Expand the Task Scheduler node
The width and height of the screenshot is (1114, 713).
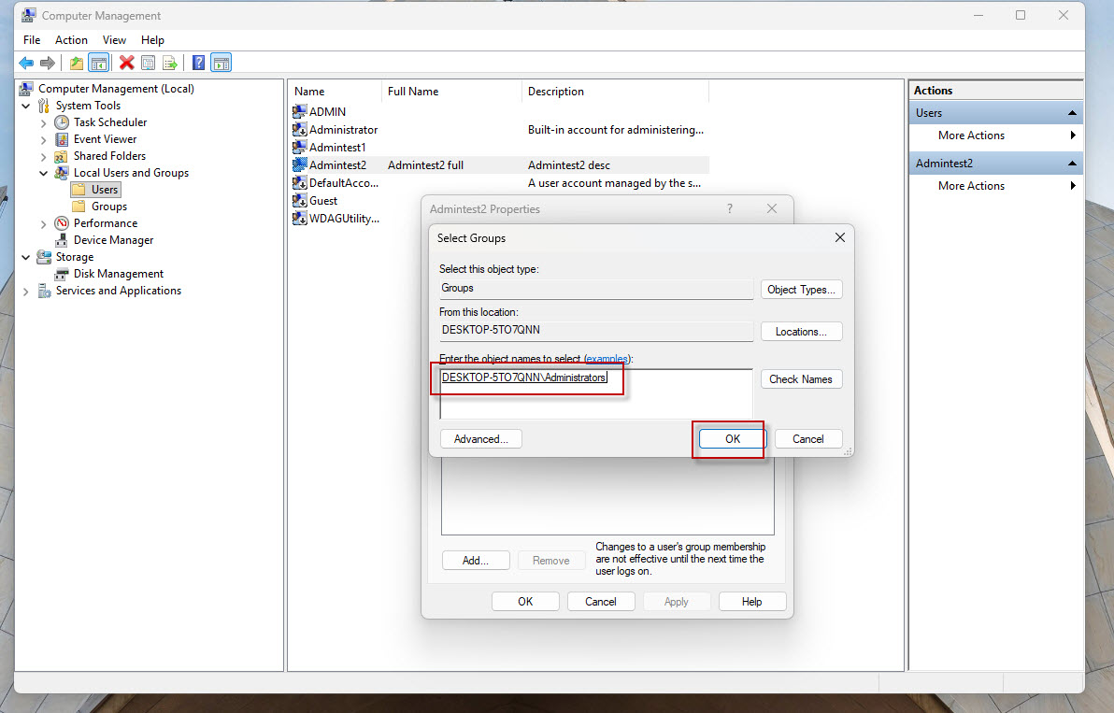[43, 122]
